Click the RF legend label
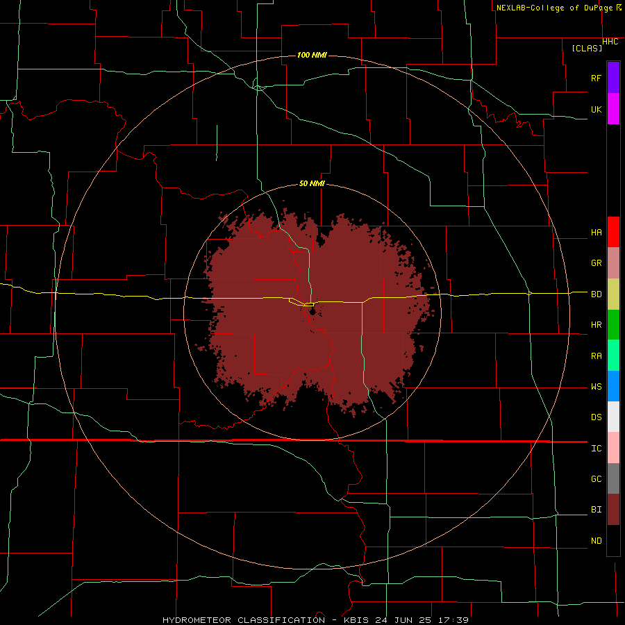Viewport: 625px width, 625px height. (x=596, y=78)
